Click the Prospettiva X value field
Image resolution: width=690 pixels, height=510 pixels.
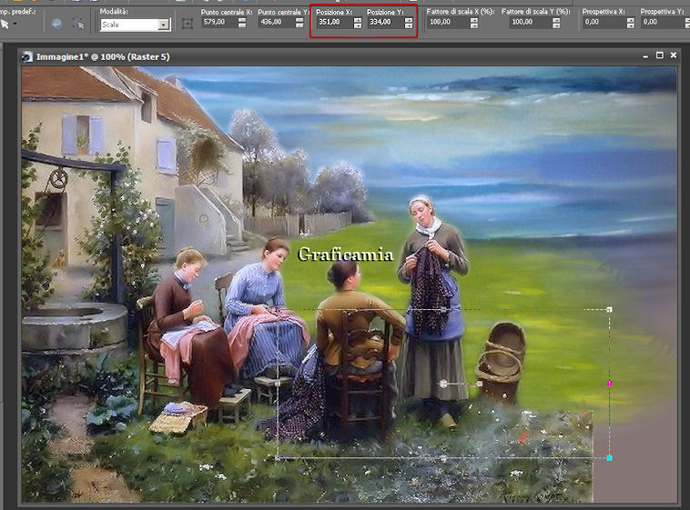click(604, 22)
